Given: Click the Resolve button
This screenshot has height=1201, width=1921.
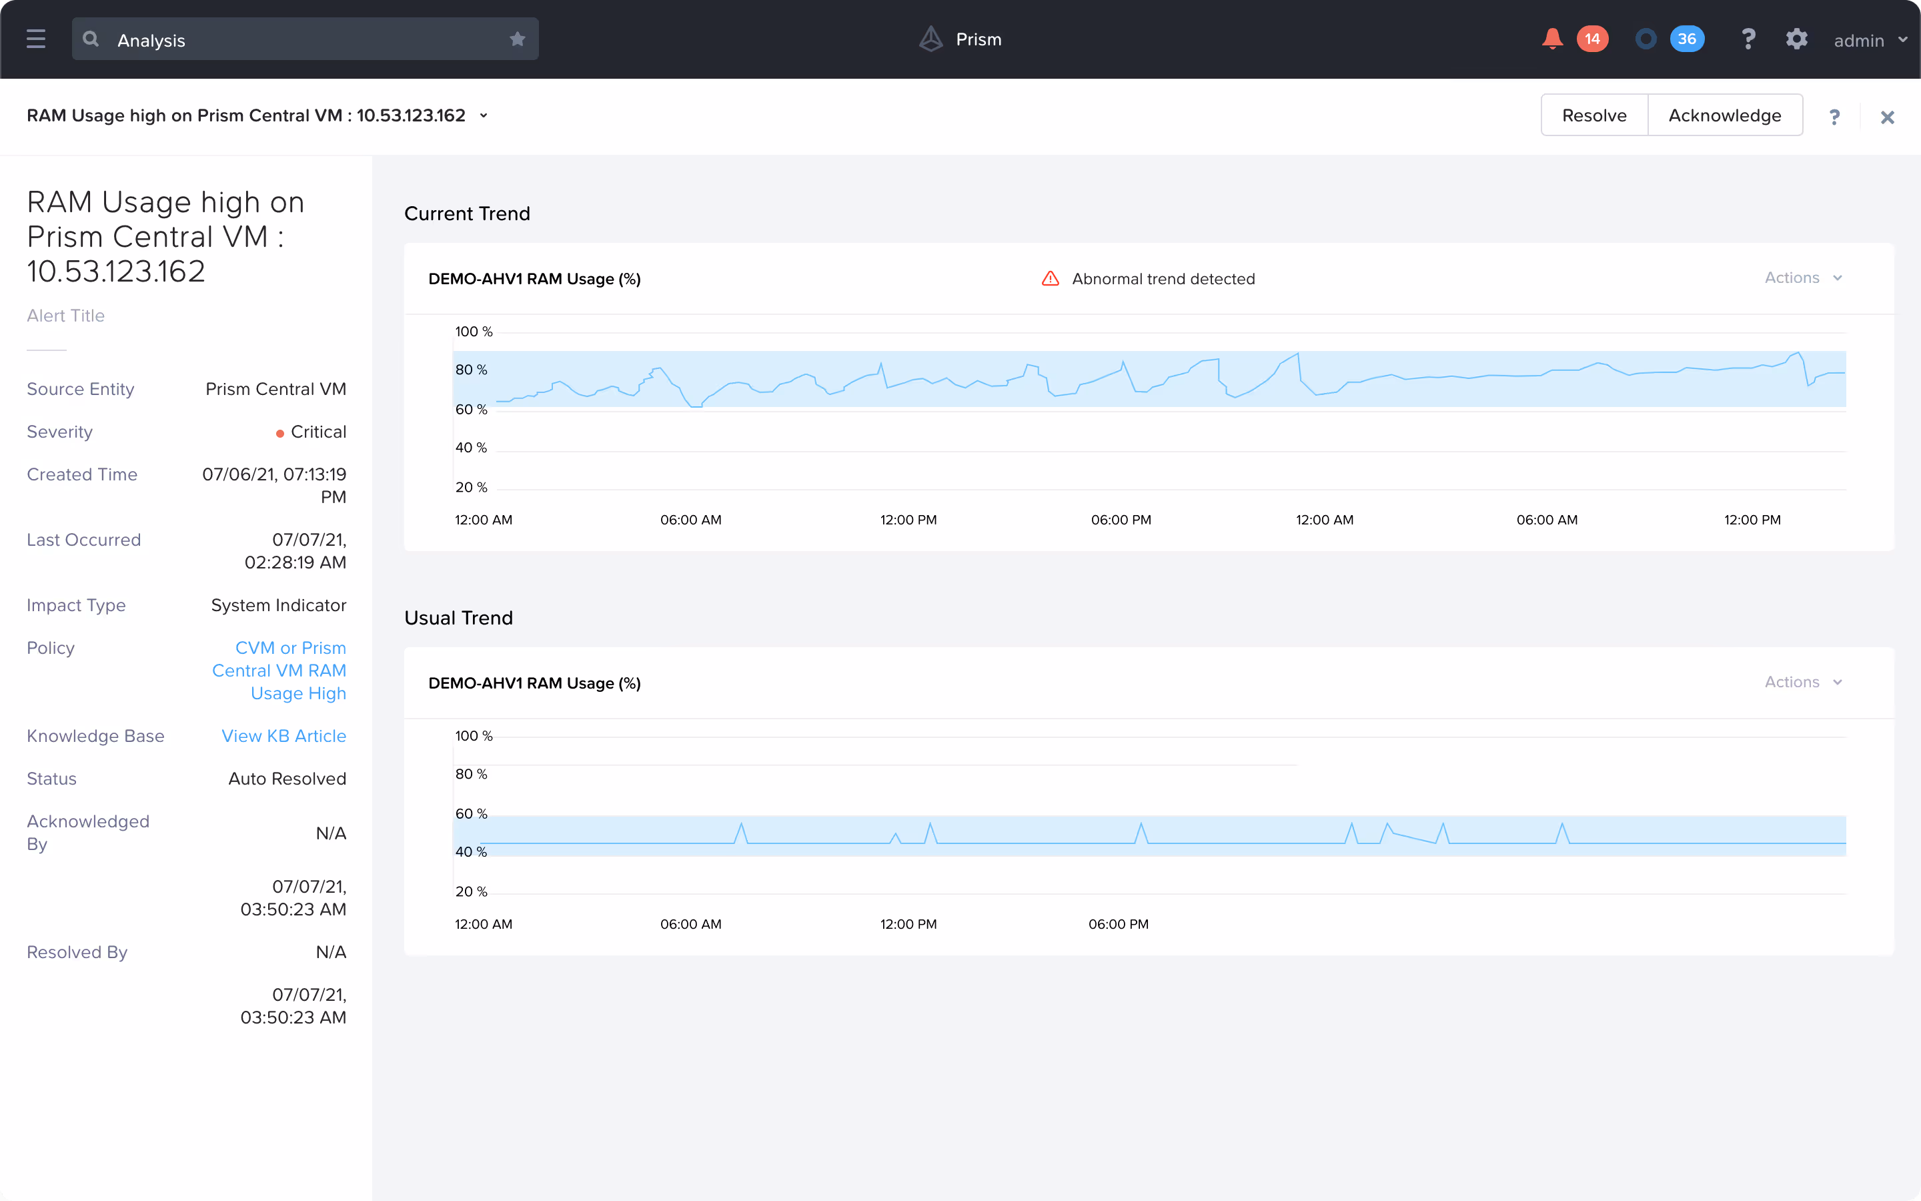Looking at the screenshot, I should point(1594,115).
